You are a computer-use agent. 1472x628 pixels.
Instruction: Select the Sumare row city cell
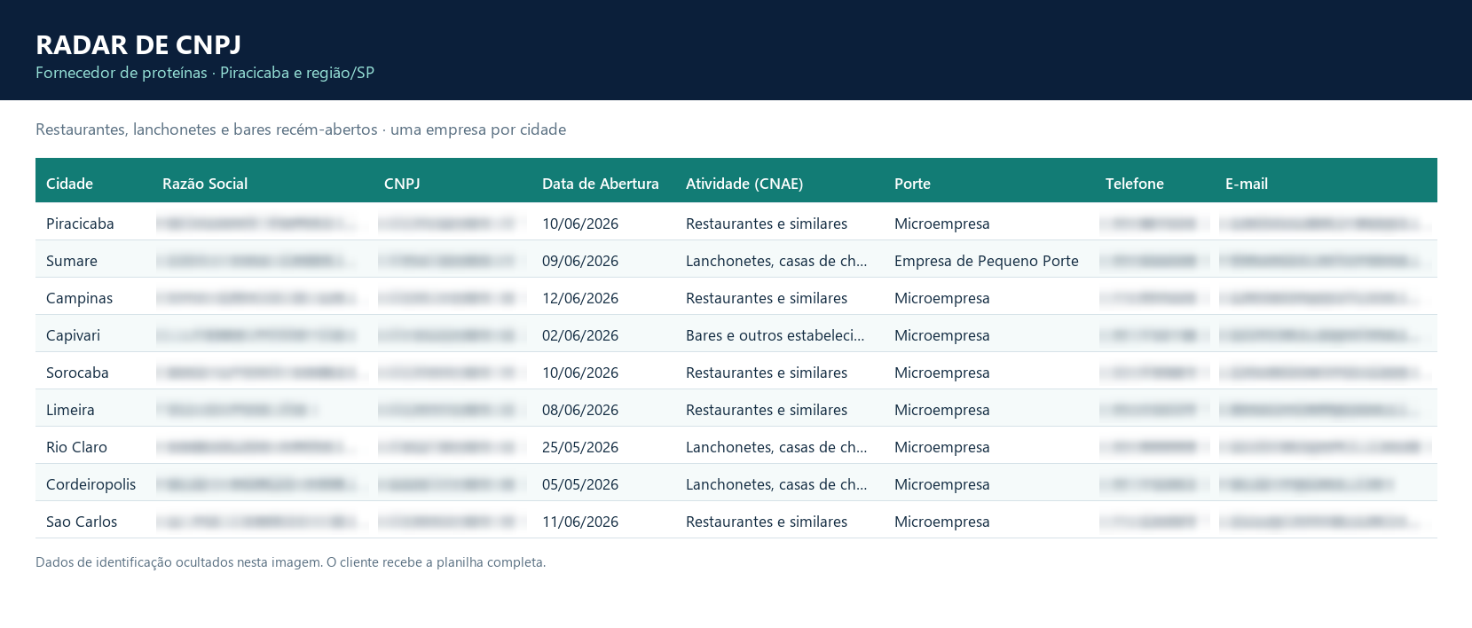click(x=72, y=261)
